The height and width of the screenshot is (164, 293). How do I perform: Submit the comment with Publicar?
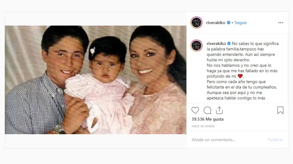[x=275, y=140]
